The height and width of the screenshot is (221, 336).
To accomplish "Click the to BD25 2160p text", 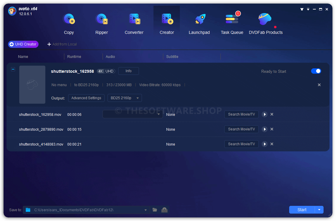I will [x=86, y=85].
